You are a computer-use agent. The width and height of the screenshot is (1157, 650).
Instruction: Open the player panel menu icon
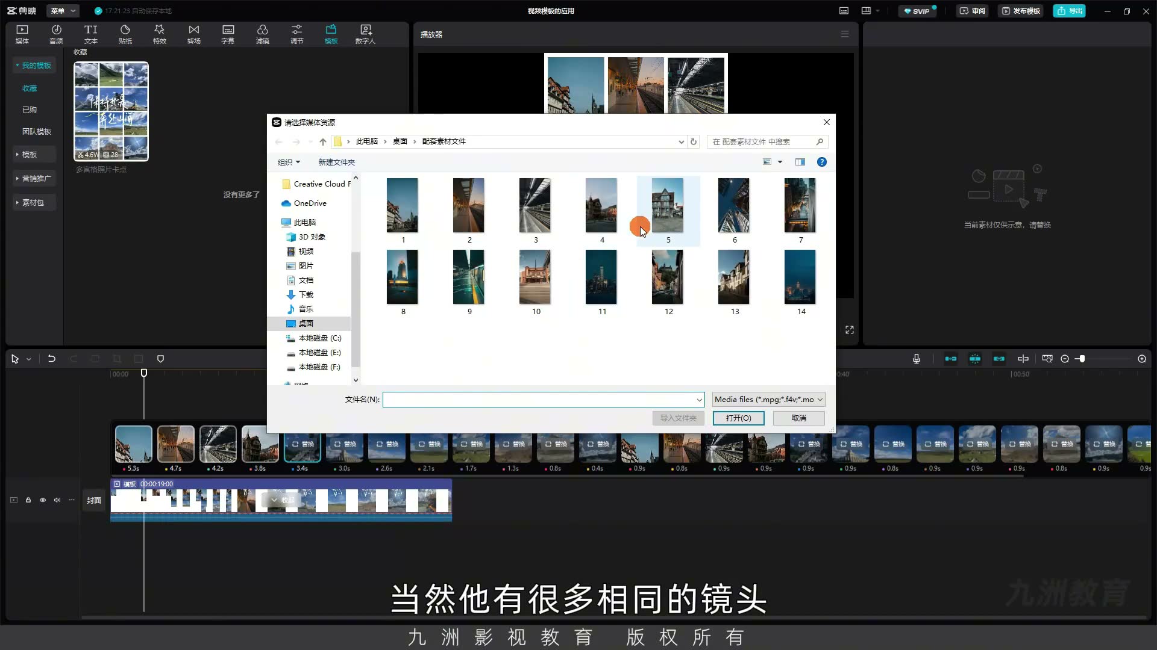(x=845, y=34)
